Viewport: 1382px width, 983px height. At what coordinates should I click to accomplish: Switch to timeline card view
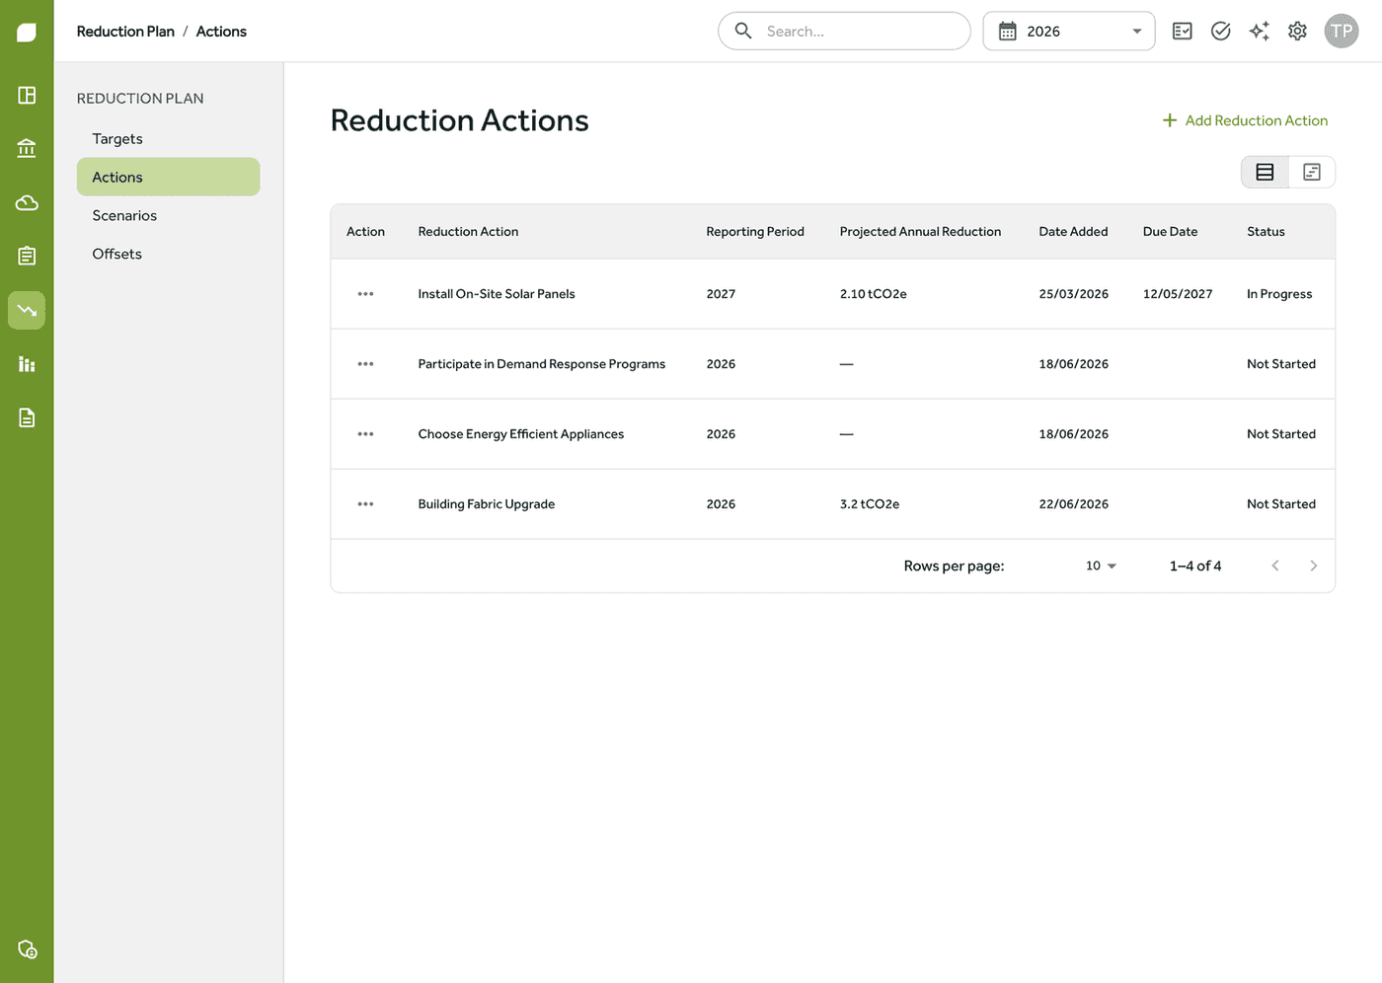1312,172
